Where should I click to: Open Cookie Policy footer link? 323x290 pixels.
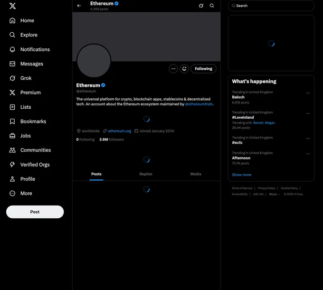pos(289,188)
